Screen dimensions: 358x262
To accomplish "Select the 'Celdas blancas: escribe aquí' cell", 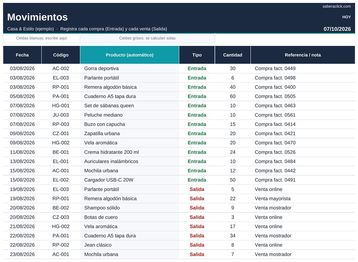I will click(42, 38).
